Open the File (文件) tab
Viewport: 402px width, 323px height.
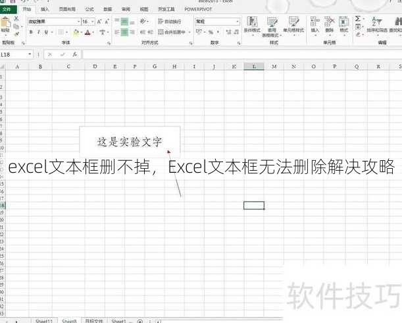pos(7,9)
